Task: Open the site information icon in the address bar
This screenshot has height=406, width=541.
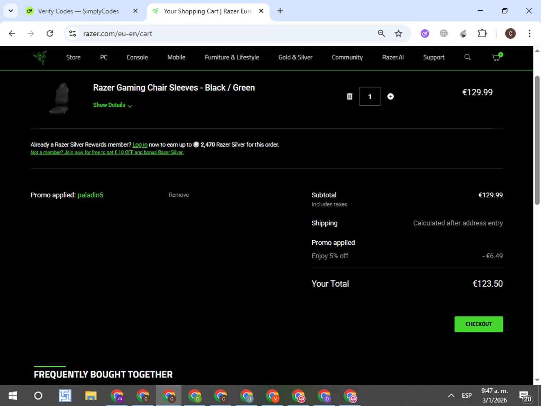Action: tap(72, 34)
